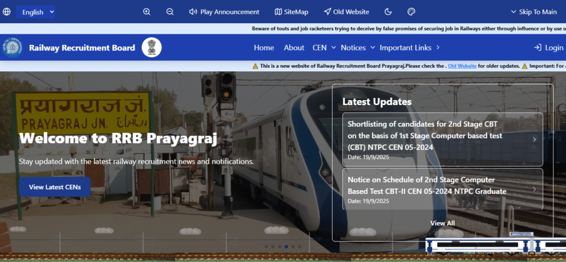Click the Beware of touts ticker text
The image size is (566, 262).
click(x=409, y=29)
